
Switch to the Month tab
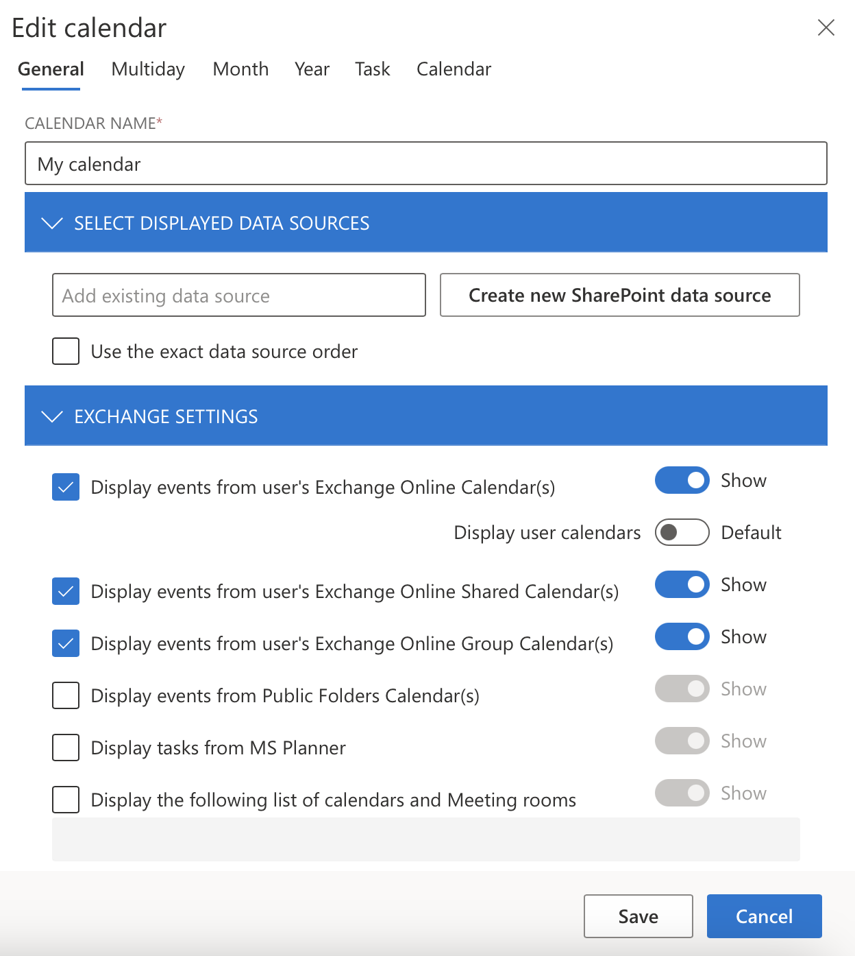pos(240,69)
